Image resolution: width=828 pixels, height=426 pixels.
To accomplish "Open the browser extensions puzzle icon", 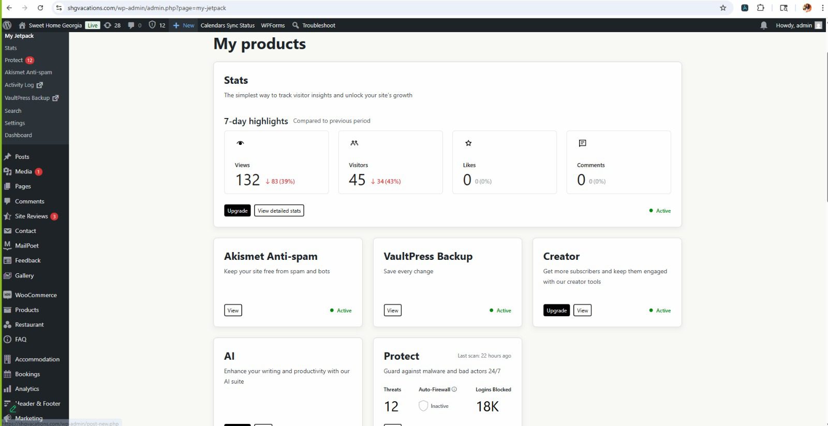I will 760,8.
